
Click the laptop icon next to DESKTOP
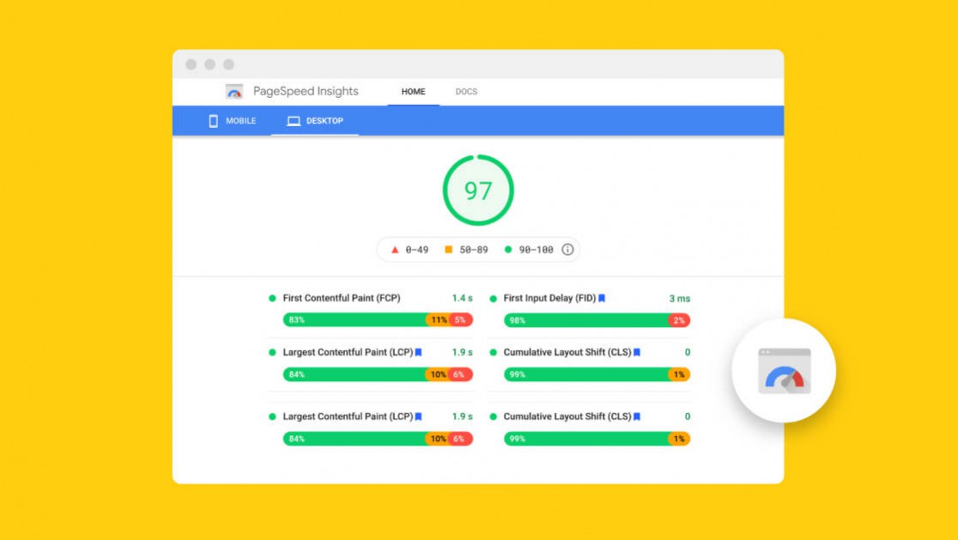(x=294, y=121)
